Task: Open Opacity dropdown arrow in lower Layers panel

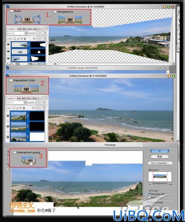Action: tap(44, 102)
